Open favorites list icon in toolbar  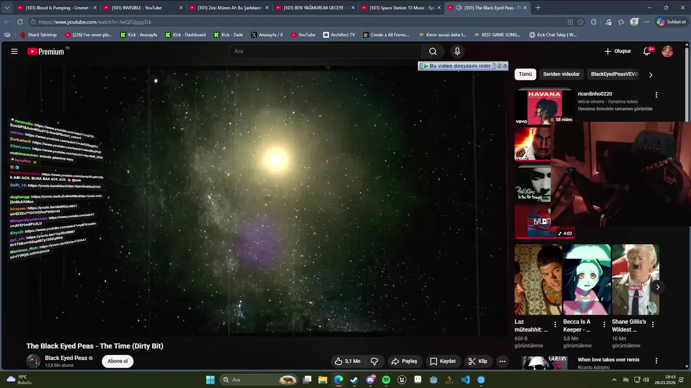pyautogui.click(x=621, y=22)
